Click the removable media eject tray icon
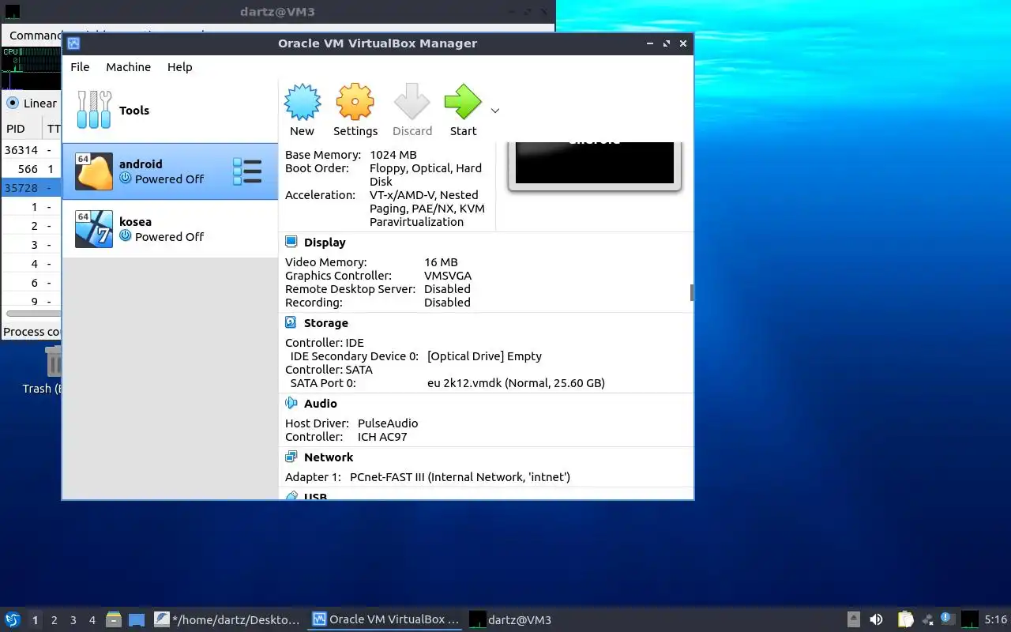 coord(854,619)
